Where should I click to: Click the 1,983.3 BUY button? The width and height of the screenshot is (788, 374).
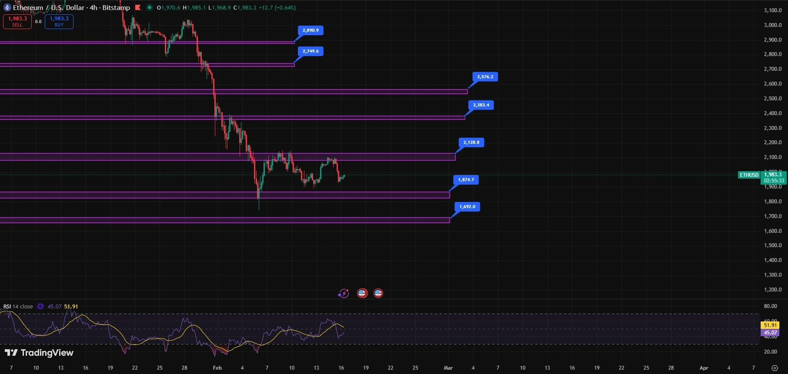point(59,22)
